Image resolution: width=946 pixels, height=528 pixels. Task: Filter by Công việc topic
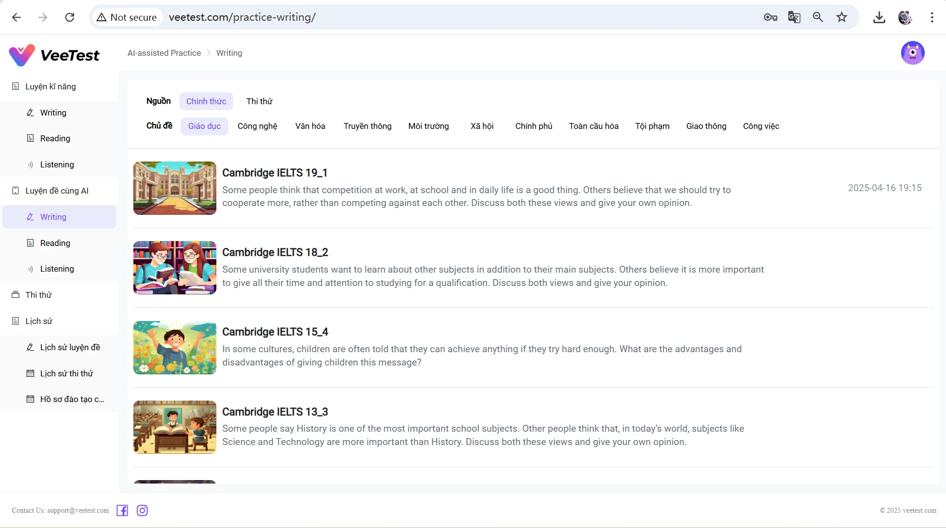pyautogui.click(x=761, y=126)
